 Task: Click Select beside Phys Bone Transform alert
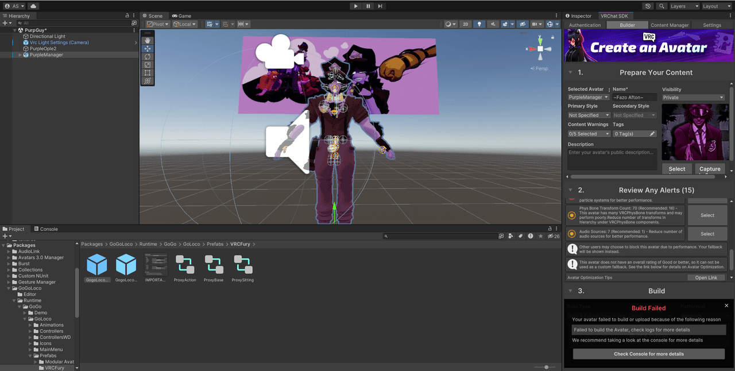[x=707, y=215]
